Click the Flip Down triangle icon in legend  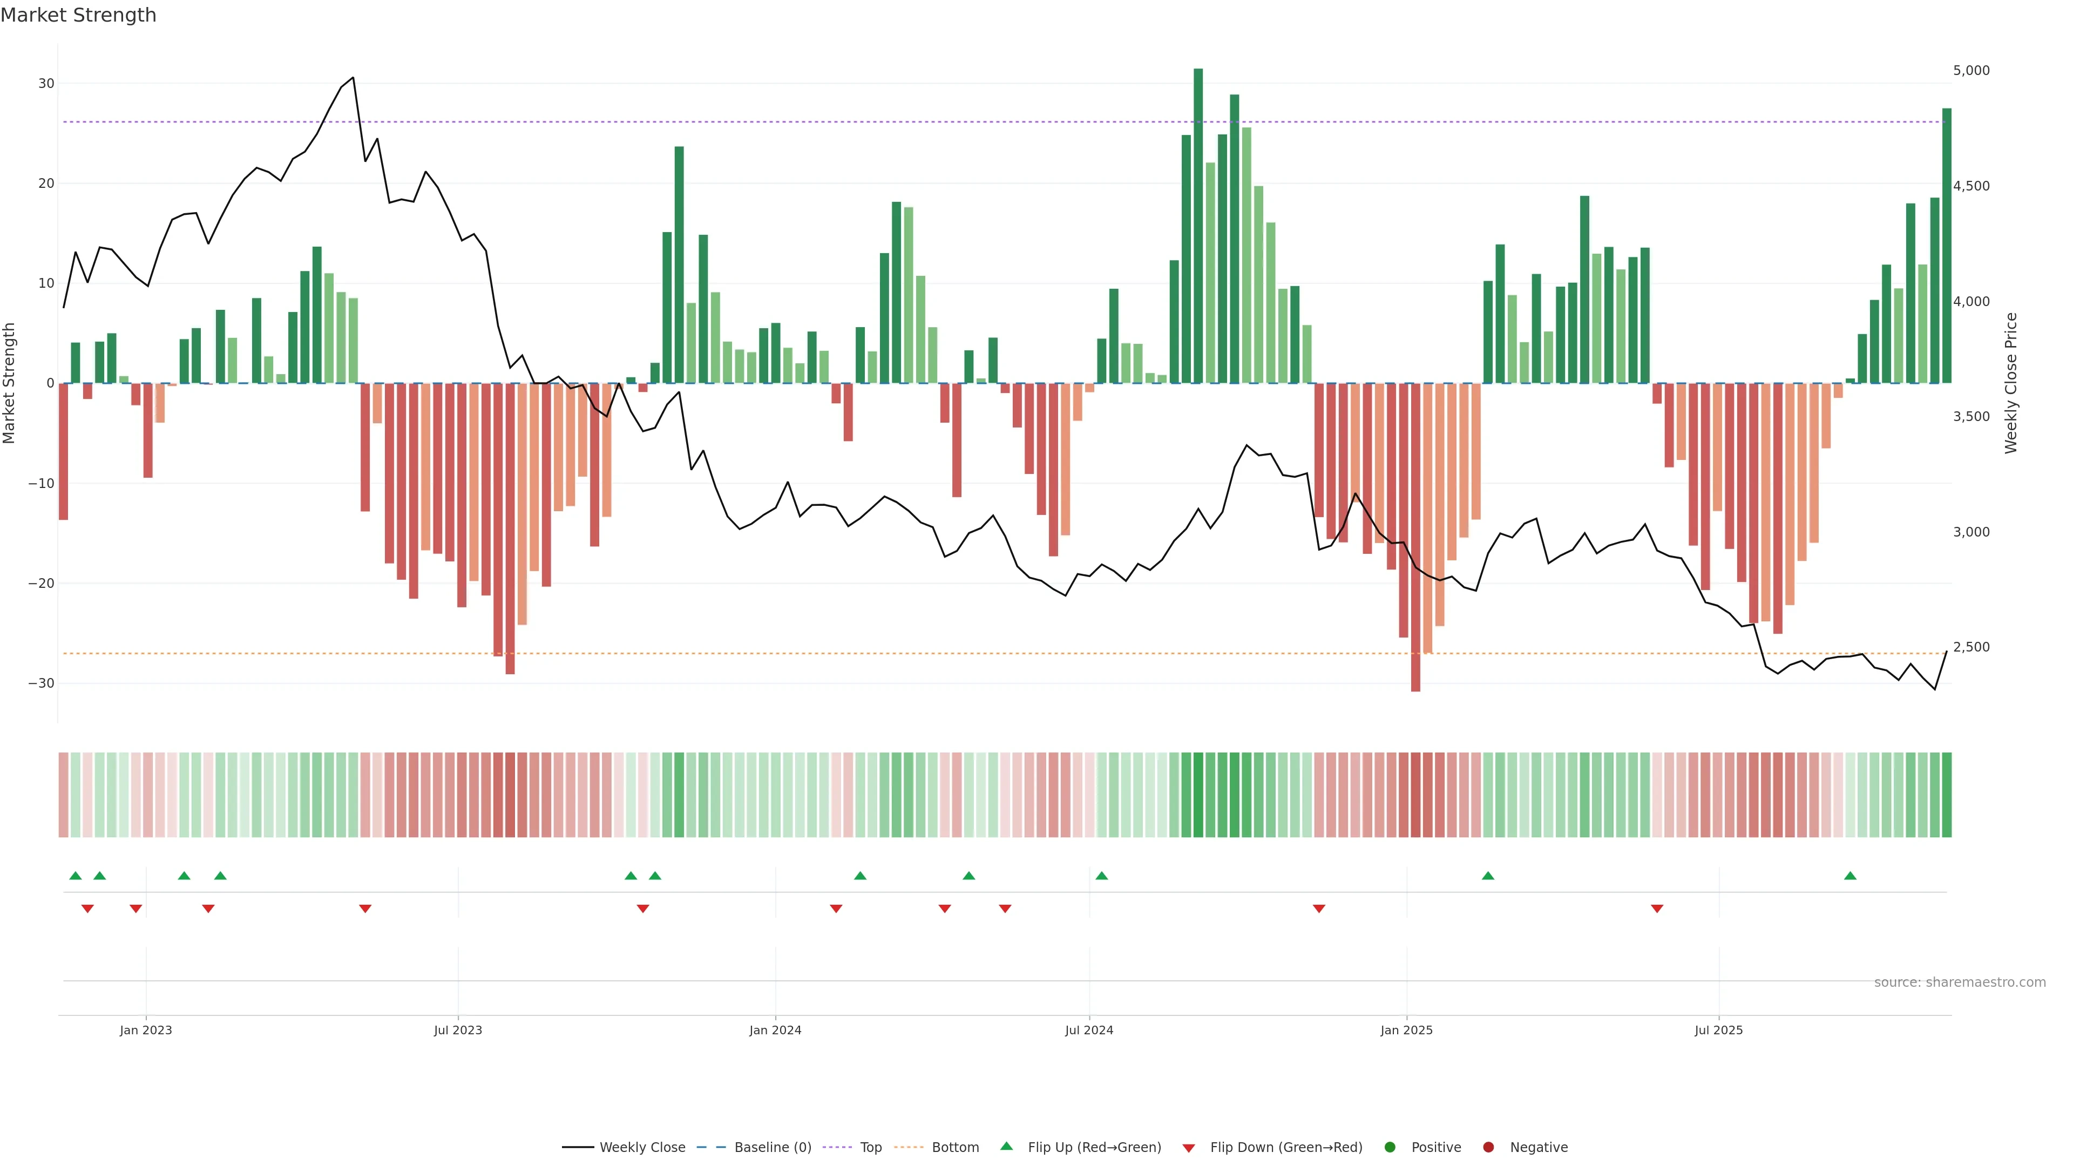(1189, 1148)
